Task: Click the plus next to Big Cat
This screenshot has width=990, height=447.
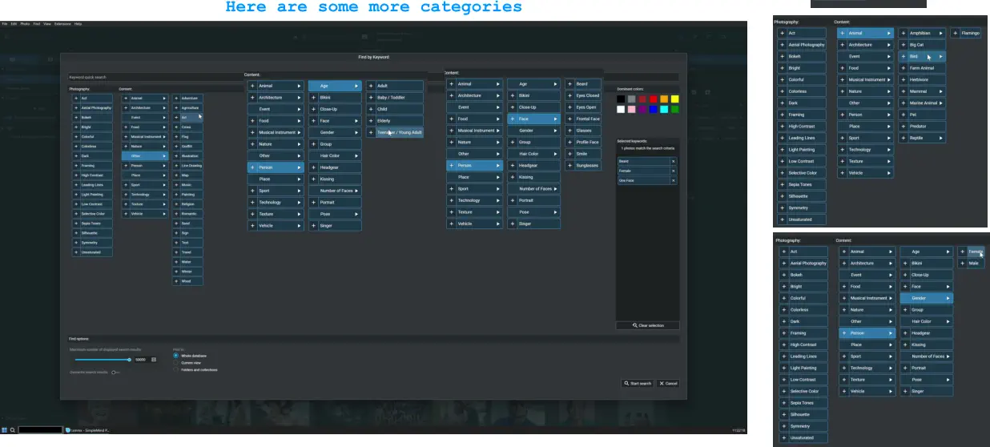Action: [903, 45]
